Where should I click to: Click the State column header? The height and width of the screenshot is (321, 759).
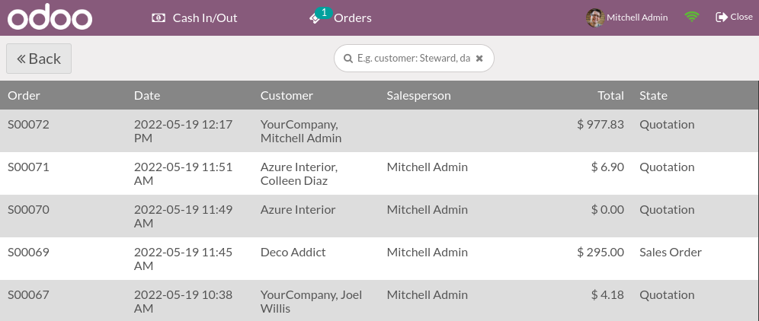coord(653,96)
